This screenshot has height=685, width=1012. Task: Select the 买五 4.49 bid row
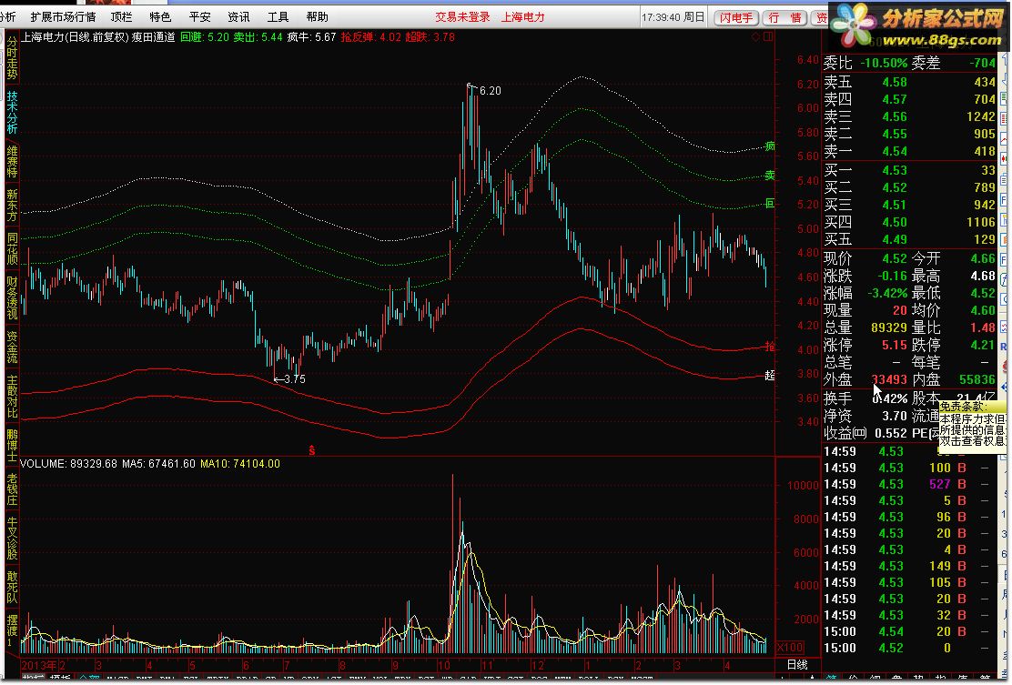909,240
